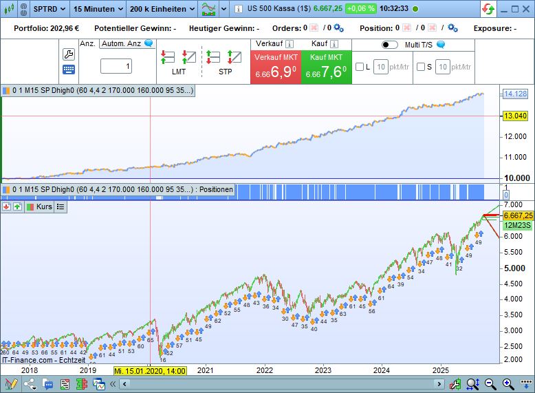Click the 13.040 yellow equity value label
The width and height of the screenshot is (535, 393).
(516, 116)
